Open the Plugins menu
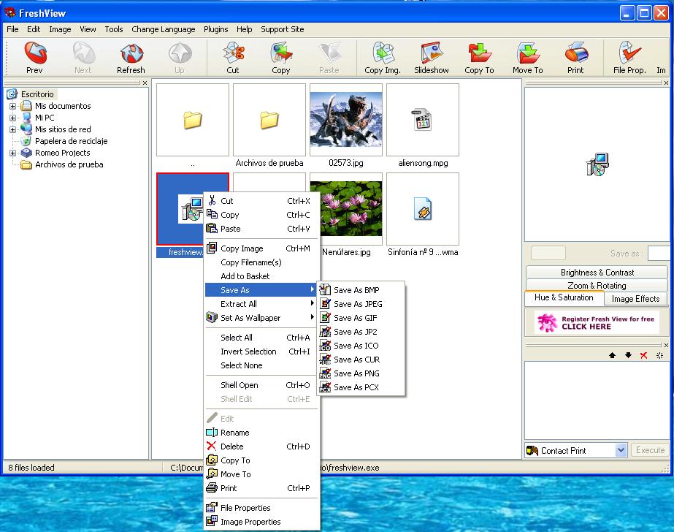This screenshot has height=532, width=674. [x=216, y=29]
